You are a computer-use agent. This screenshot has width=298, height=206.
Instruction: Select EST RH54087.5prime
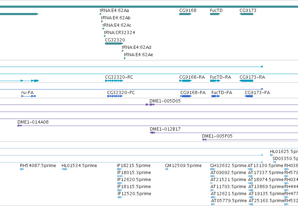(22, 169)
